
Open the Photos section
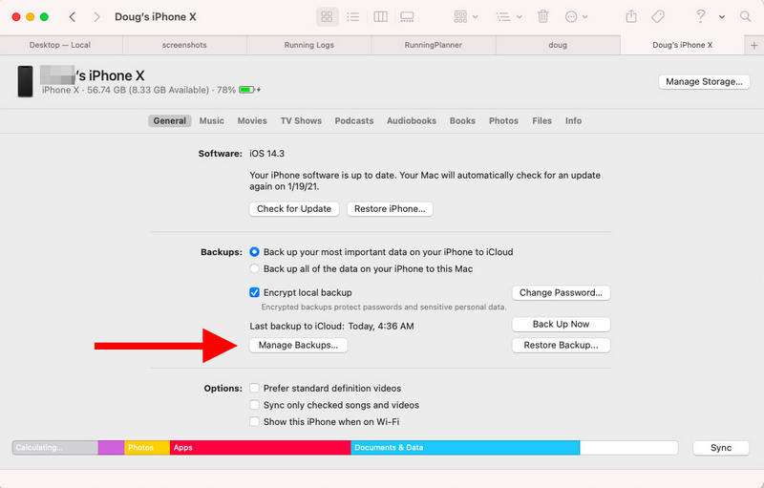(x=503, y=120)
